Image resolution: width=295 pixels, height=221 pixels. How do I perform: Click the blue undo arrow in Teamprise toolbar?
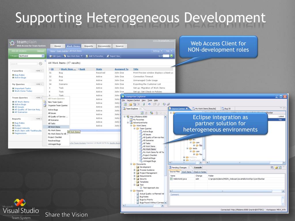click(149, 104)
